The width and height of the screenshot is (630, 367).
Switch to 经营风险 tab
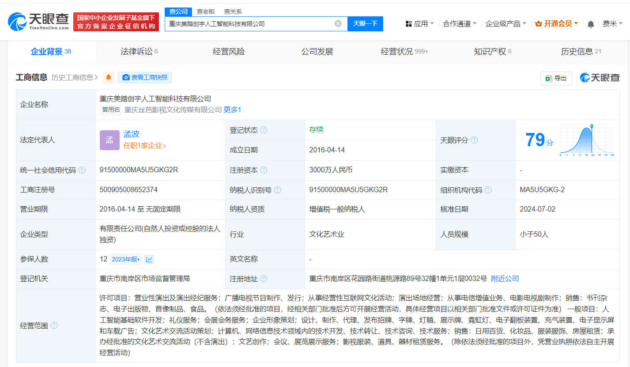[229, 52]
